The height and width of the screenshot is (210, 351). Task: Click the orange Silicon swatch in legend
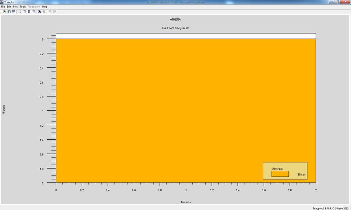[280, 174]
